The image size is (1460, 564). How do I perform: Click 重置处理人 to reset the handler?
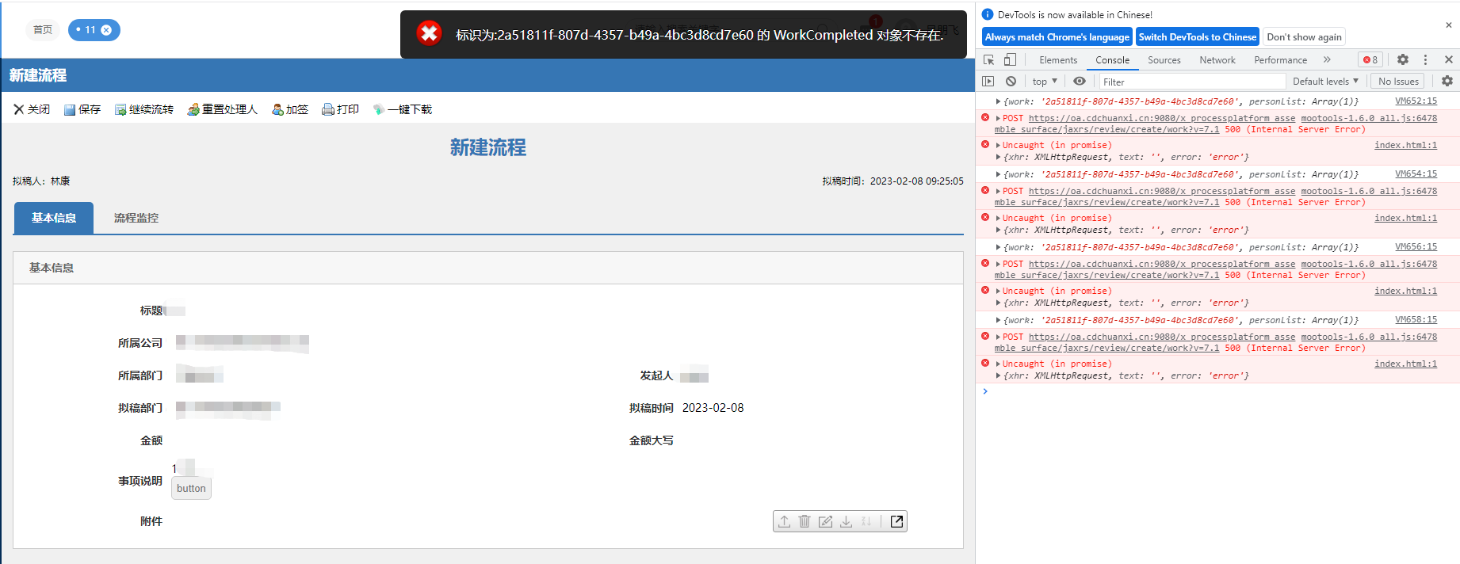click(x=222, y=109)
